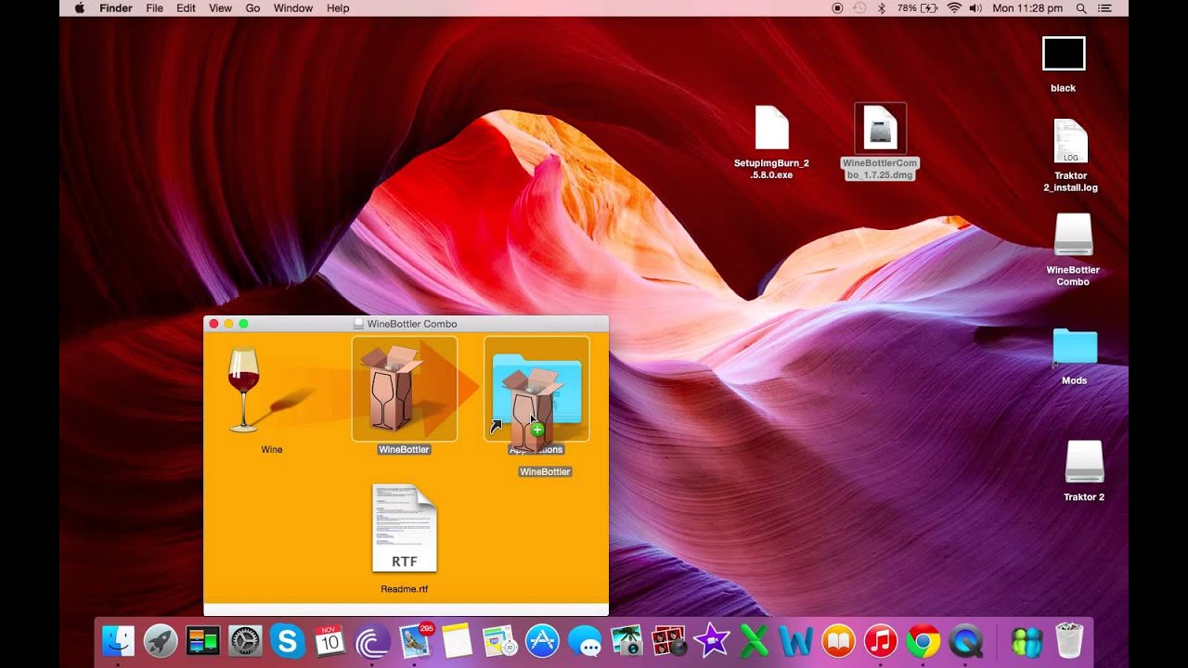Viewport: 1188px width, 668px height.
Task: Select the WineBottlerCombo_1.7.25.dmg file
Action: click(x=880, y=128)
